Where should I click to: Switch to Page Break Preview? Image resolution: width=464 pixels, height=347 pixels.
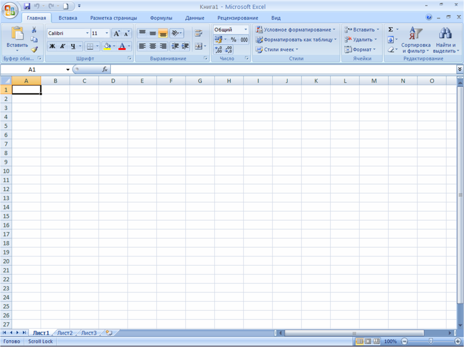(x=376, y=342)
